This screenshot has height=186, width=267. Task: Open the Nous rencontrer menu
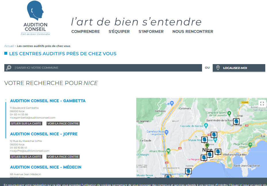[193, 32]
